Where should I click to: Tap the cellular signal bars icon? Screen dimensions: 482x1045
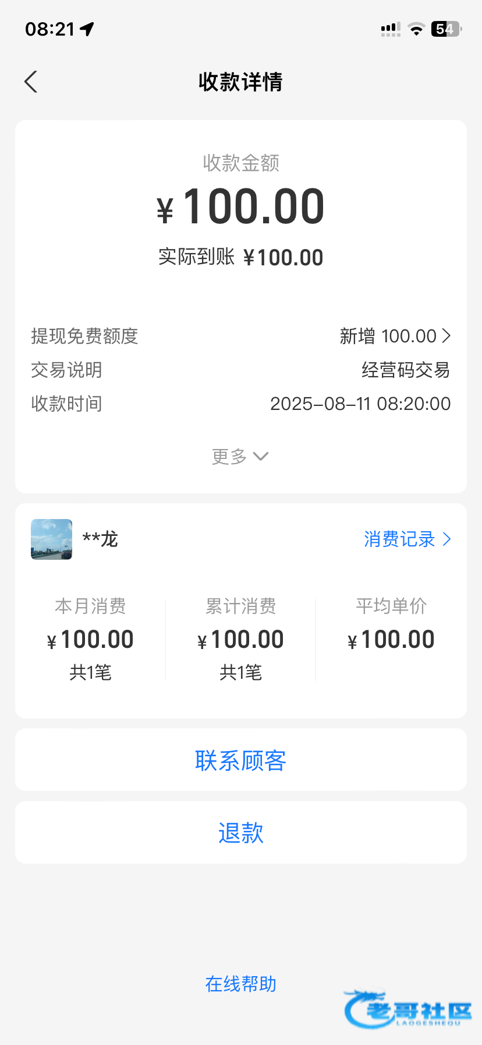[x=390, y=29]
